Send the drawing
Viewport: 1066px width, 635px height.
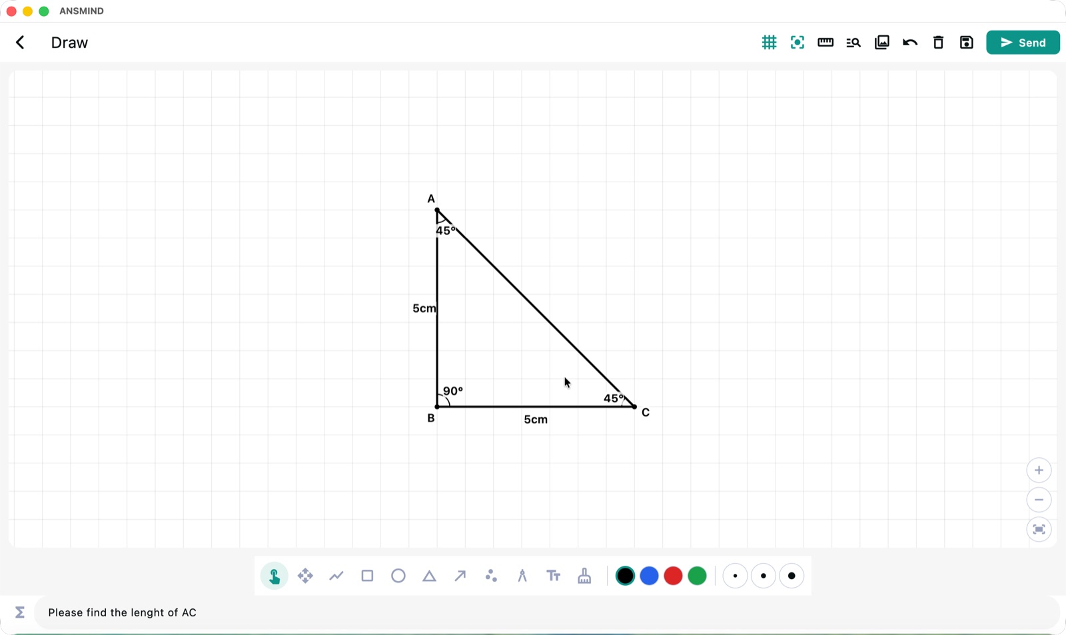tap(1023, 43)
